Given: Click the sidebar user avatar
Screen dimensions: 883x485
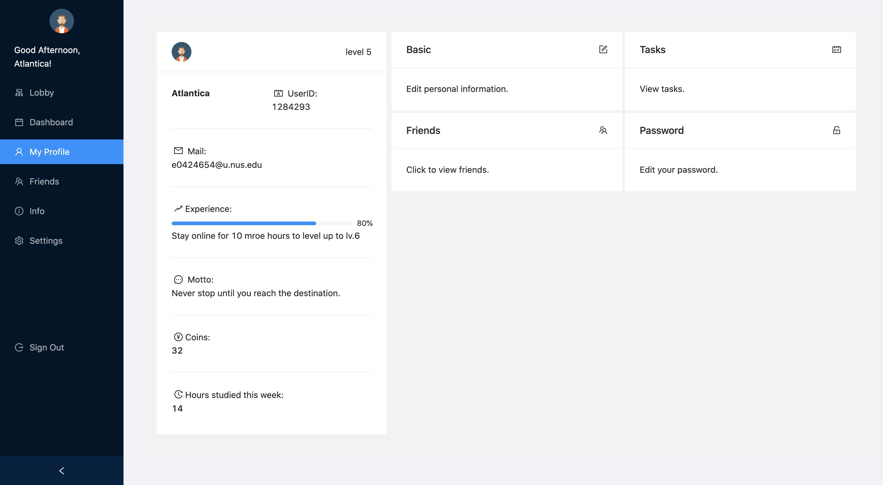Looking at the screenshot, I should (62, 21).
